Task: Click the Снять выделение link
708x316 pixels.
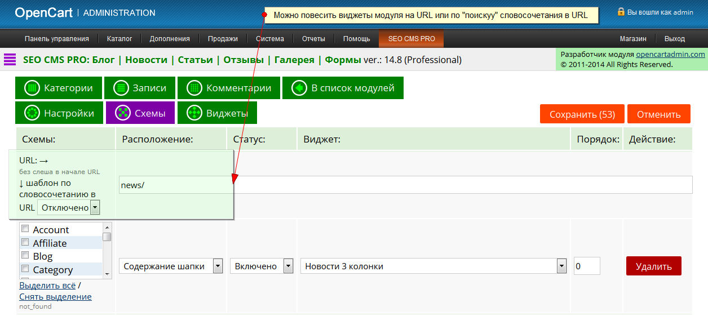Action: [x=55, y=296]
